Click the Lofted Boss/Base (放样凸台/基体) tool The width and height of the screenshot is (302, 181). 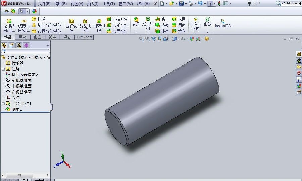[46, 25]
